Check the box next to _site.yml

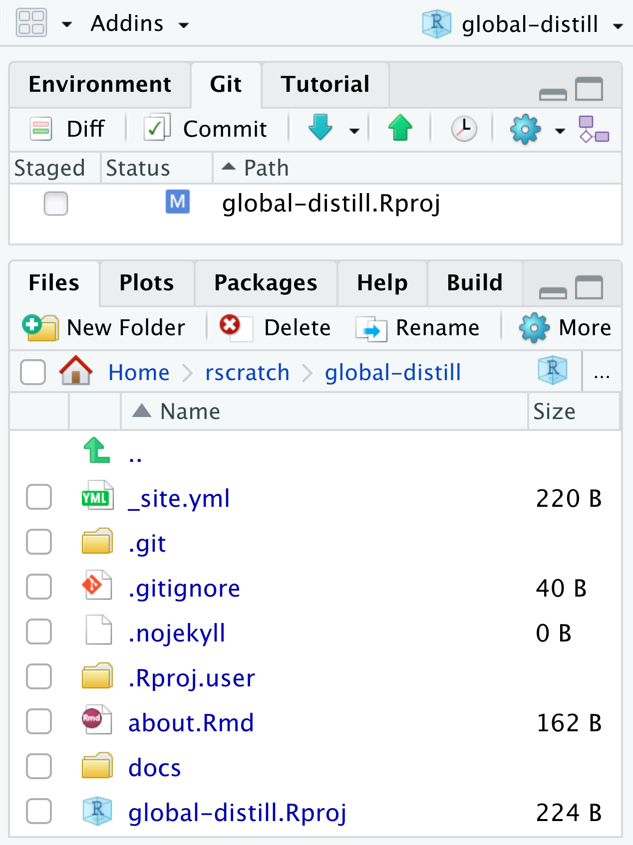[x=39, y=497]
